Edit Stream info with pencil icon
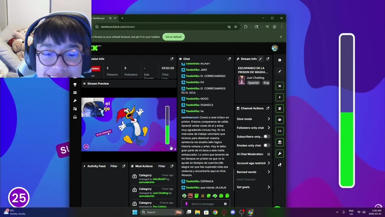Screen dimensions: 385x217 click(x=260, y=59)
